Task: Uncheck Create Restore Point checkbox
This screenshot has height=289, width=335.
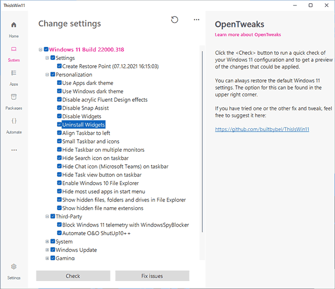Action: tap(59, 66)
